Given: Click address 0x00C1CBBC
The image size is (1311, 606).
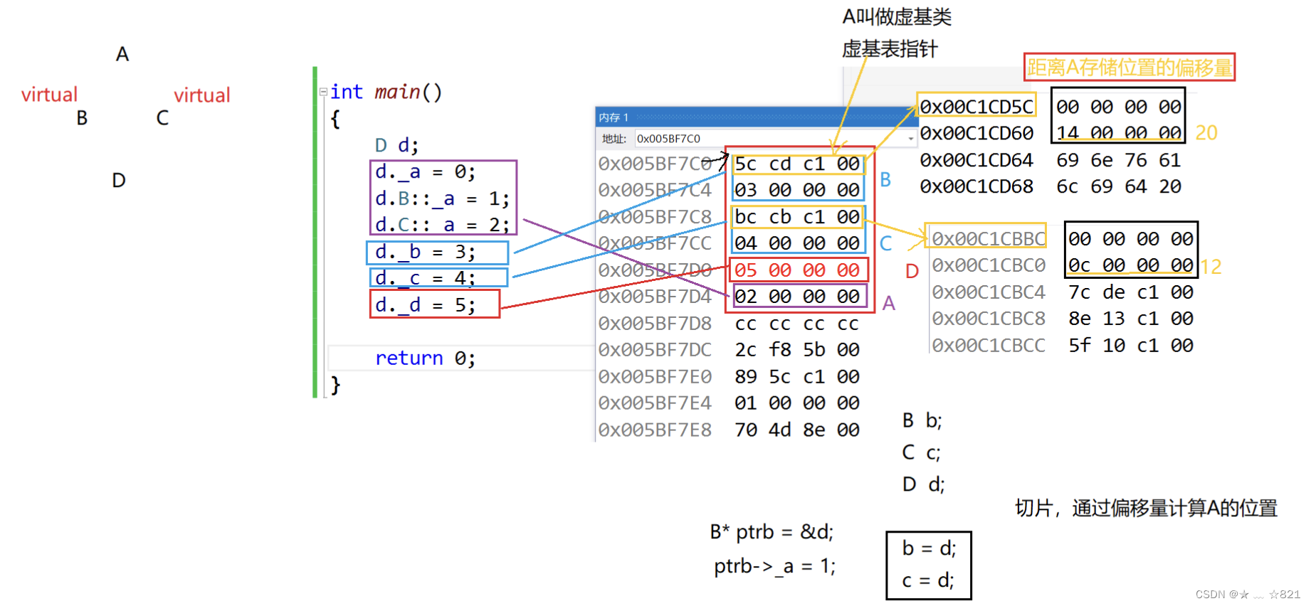Looking at the screenshot, I should (x=989, y=239).
